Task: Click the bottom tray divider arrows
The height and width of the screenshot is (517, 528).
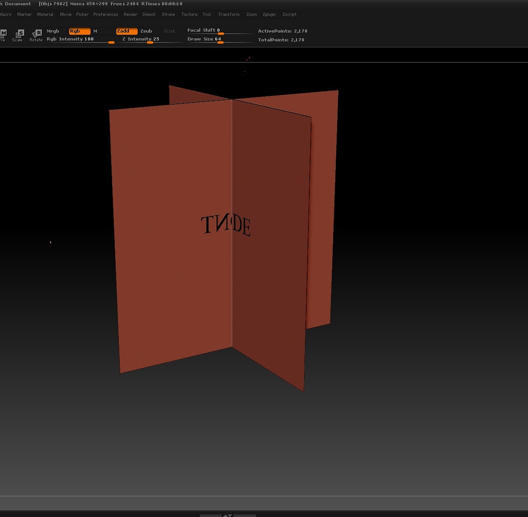Action: point(227,515)
